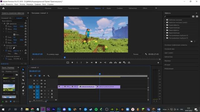
Task: Open the Markers menu
Action: pyautogui.click(x=30, y=4)
